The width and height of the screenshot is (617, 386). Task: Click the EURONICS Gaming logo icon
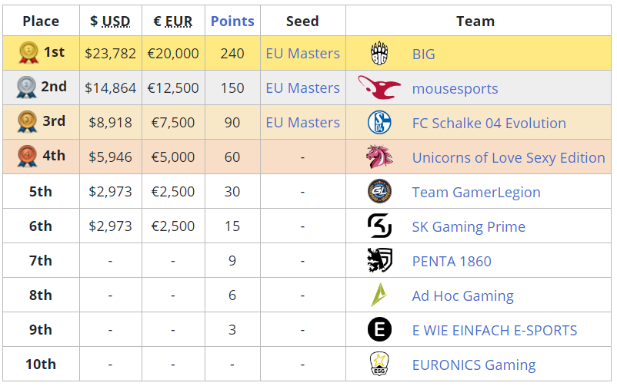pyautogui.click(x=379, y=364)
